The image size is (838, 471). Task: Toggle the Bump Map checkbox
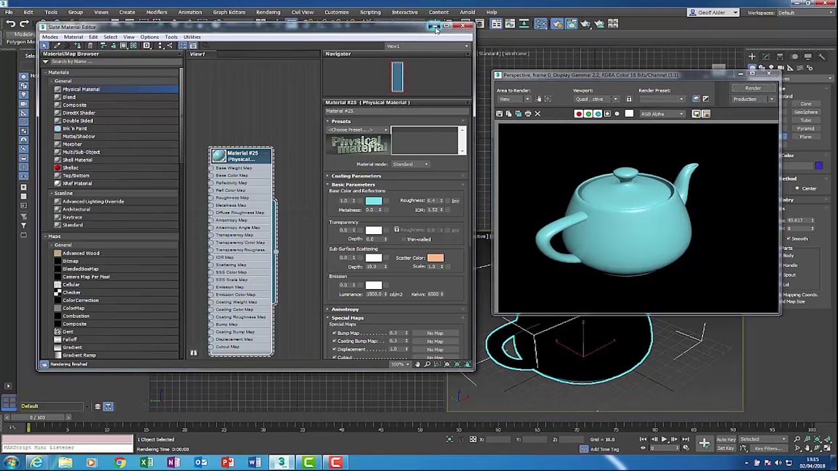334,333
